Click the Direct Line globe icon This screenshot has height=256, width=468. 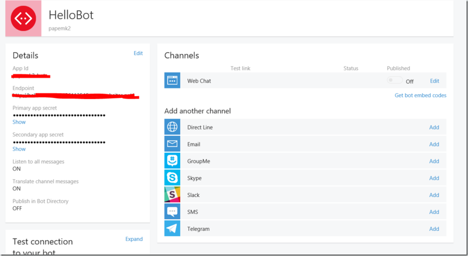click(x=172, y=127)
